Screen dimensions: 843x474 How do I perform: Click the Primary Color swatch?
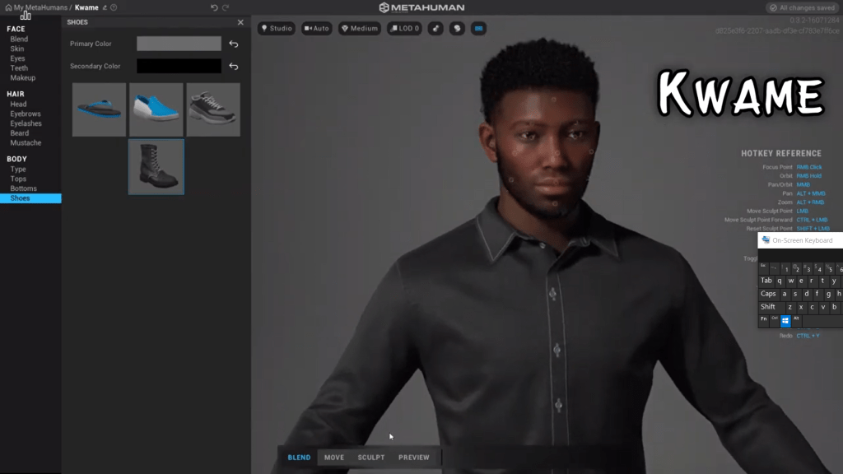[x=179, y=44]
